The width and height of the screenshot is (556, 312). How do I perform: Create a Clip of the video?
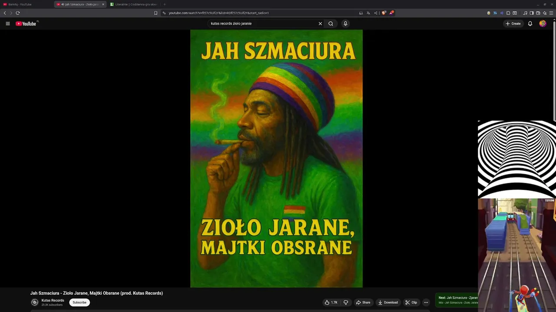click(x=411, y=302)
